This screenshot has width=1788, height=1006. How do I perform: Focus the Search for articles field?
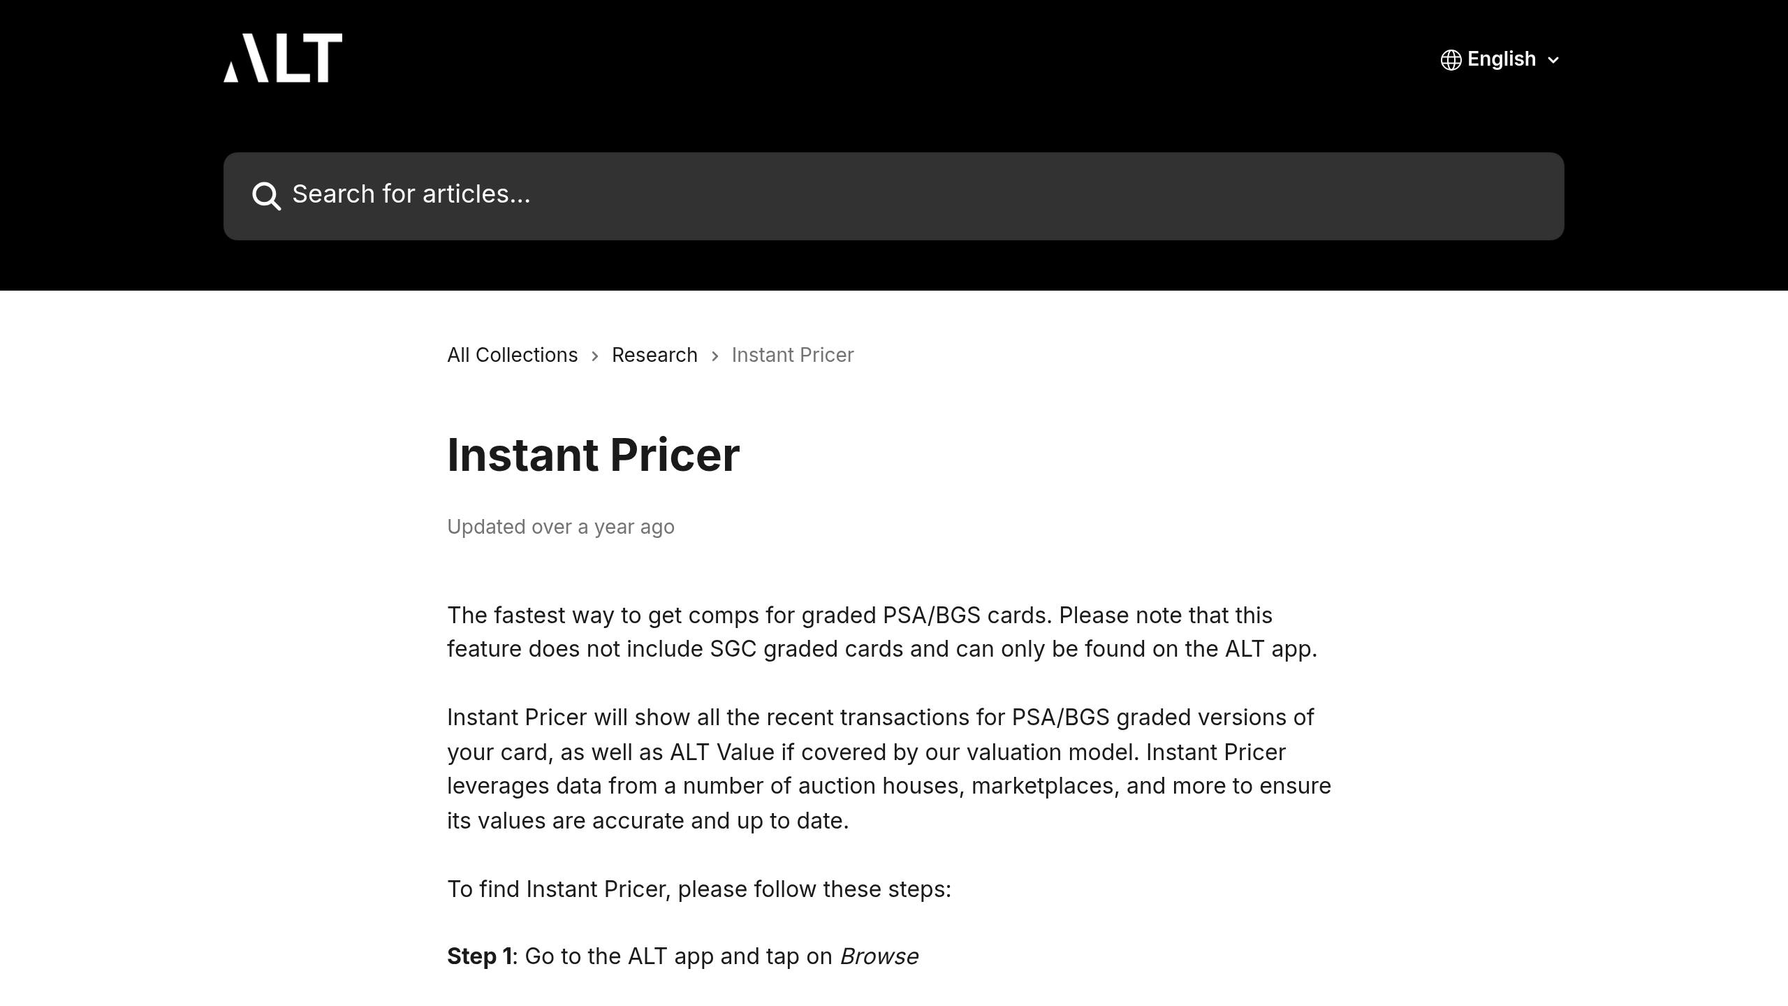[x=894, y=196]
